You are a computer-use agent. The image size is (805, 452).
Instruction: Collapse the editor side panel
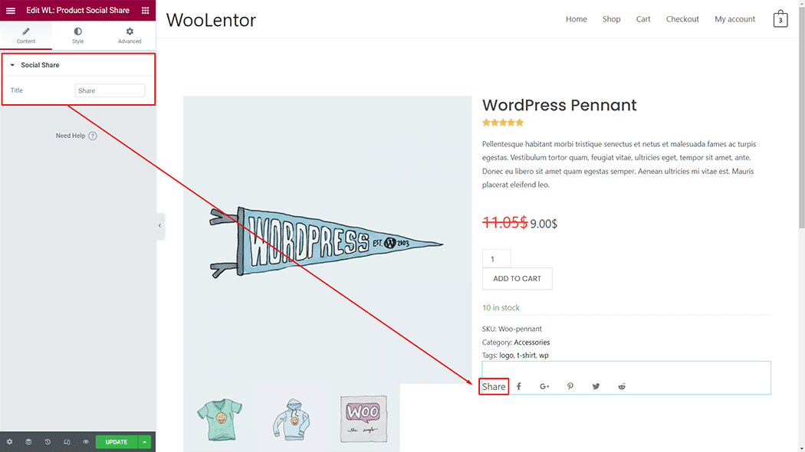(159, 226)
